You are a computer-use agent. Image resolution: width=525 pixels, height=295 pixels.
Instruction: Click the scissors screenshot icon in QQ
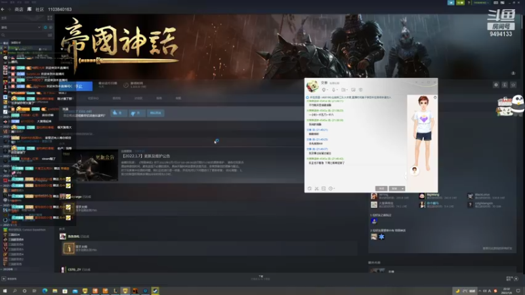tap(316, 189)
